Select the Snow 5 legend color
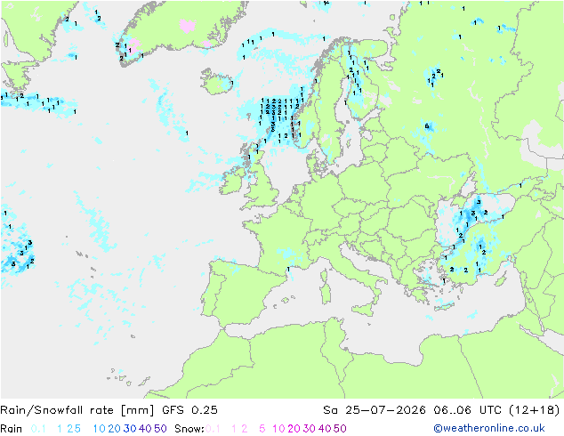The image size is (564, 436). pyautogui.click(x=262, y=429)
